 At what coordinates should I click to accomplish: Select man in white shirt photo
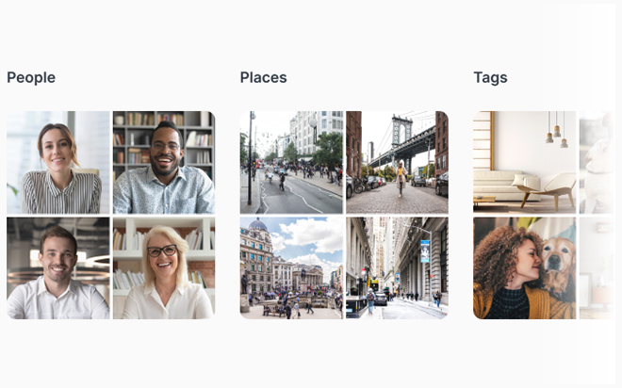click(x=57, y=267)
